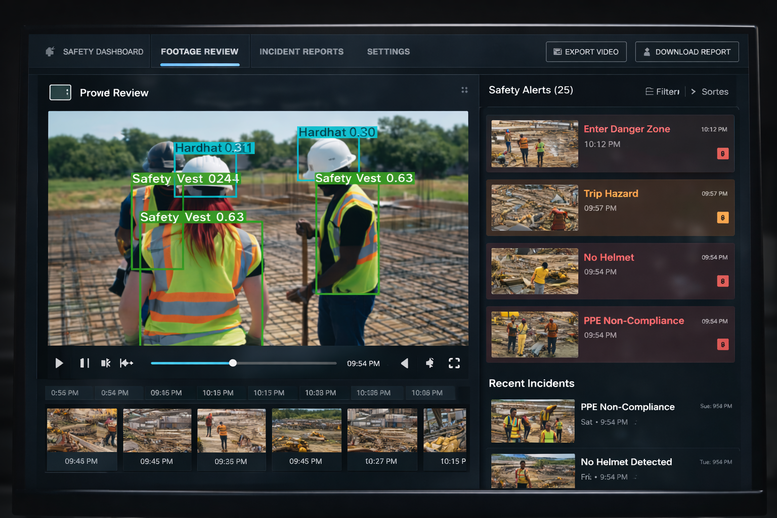Expand the Sortes dropdown
The image size is (777, 518).
point(715,92)
